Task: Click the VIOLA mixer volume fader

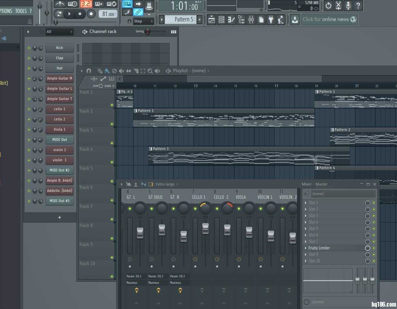Action: click(x=249, y=232)
